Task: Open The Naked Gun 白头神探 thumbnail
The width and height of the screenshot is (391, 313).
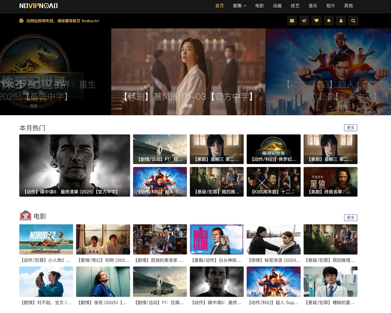Action: click(217, 239)
